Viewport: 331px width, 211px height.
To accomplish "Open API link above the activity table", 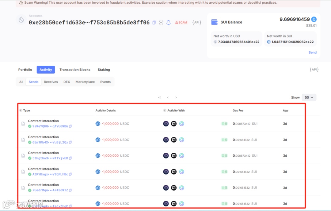I will (x=314, y=69).
